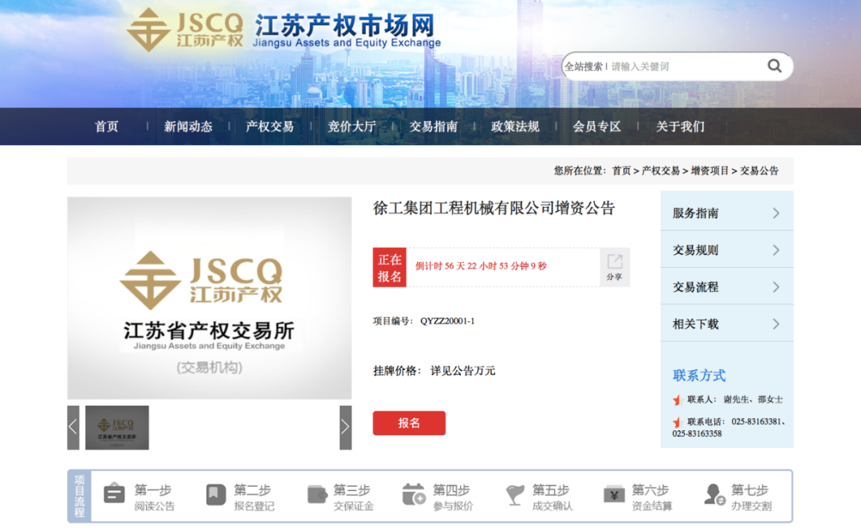Select the JSCQ image thumbnail
This screenshot has width=861, height=530.
tap(117, 427)
